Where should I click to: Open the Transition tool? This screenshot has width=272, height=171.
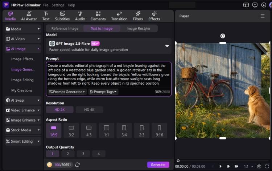tap(119, 16)
